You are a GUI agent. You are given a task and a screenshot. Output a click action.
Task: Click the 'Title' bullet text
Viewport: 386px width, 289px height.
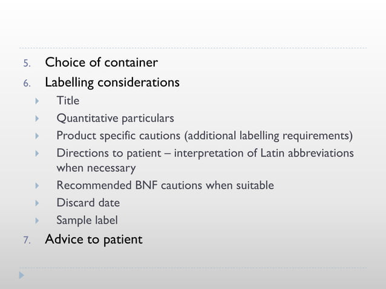click(x=68, y=100)
